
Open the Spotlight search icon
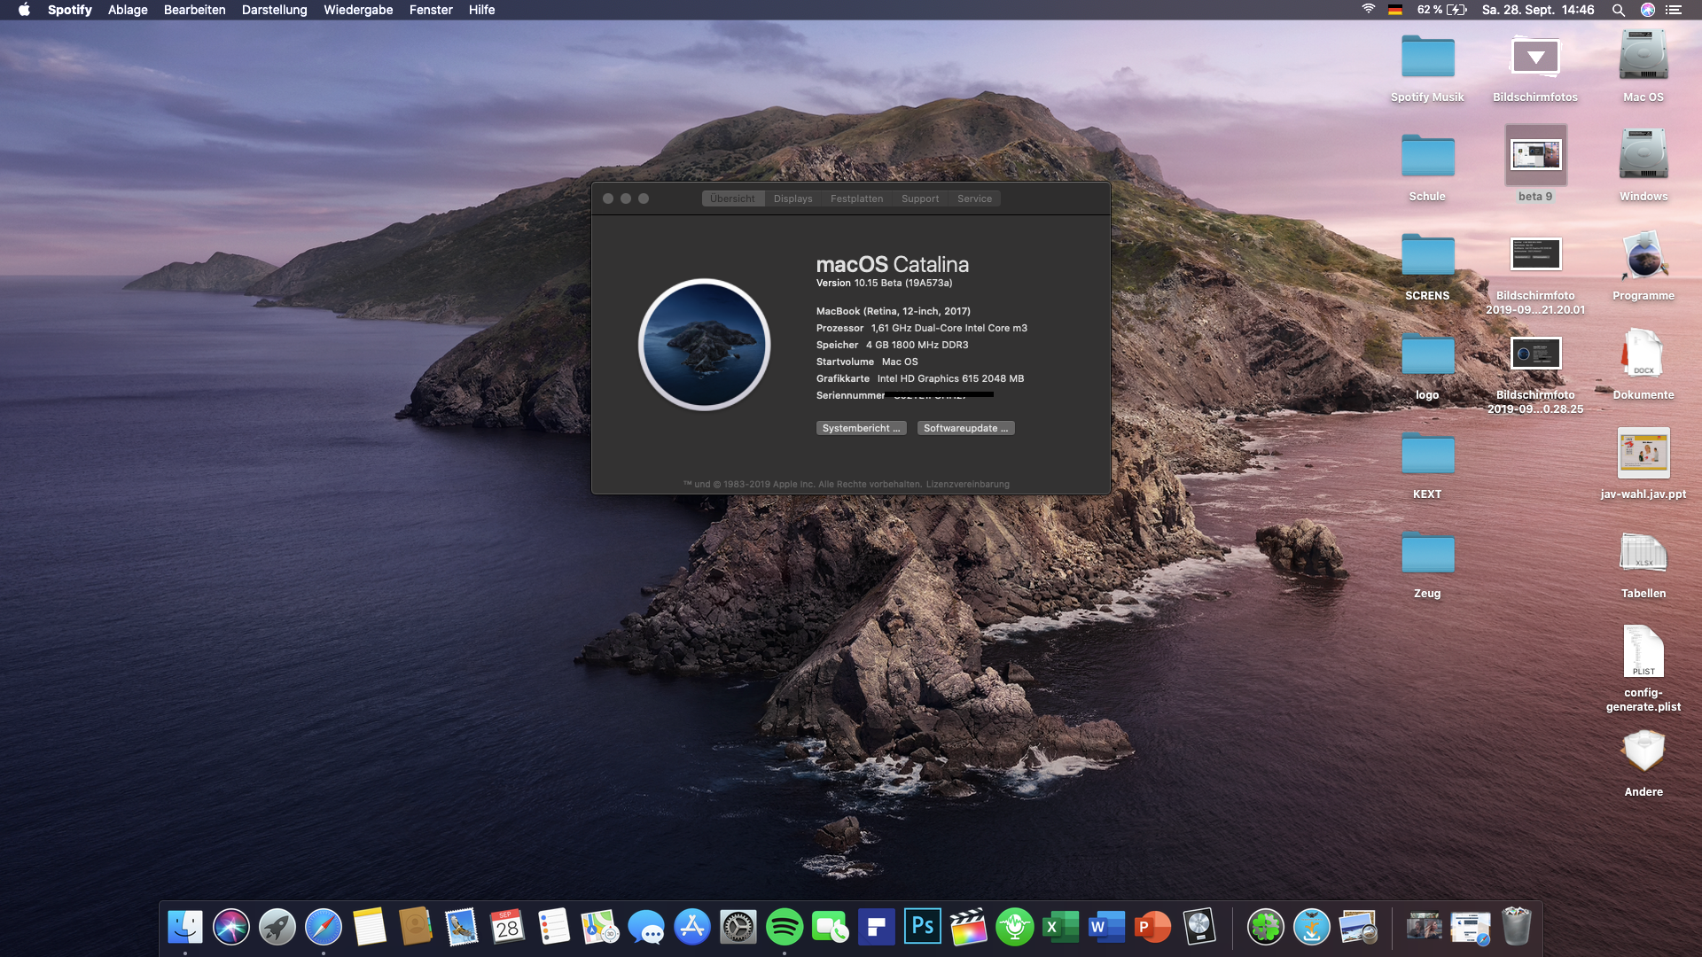1618,10
